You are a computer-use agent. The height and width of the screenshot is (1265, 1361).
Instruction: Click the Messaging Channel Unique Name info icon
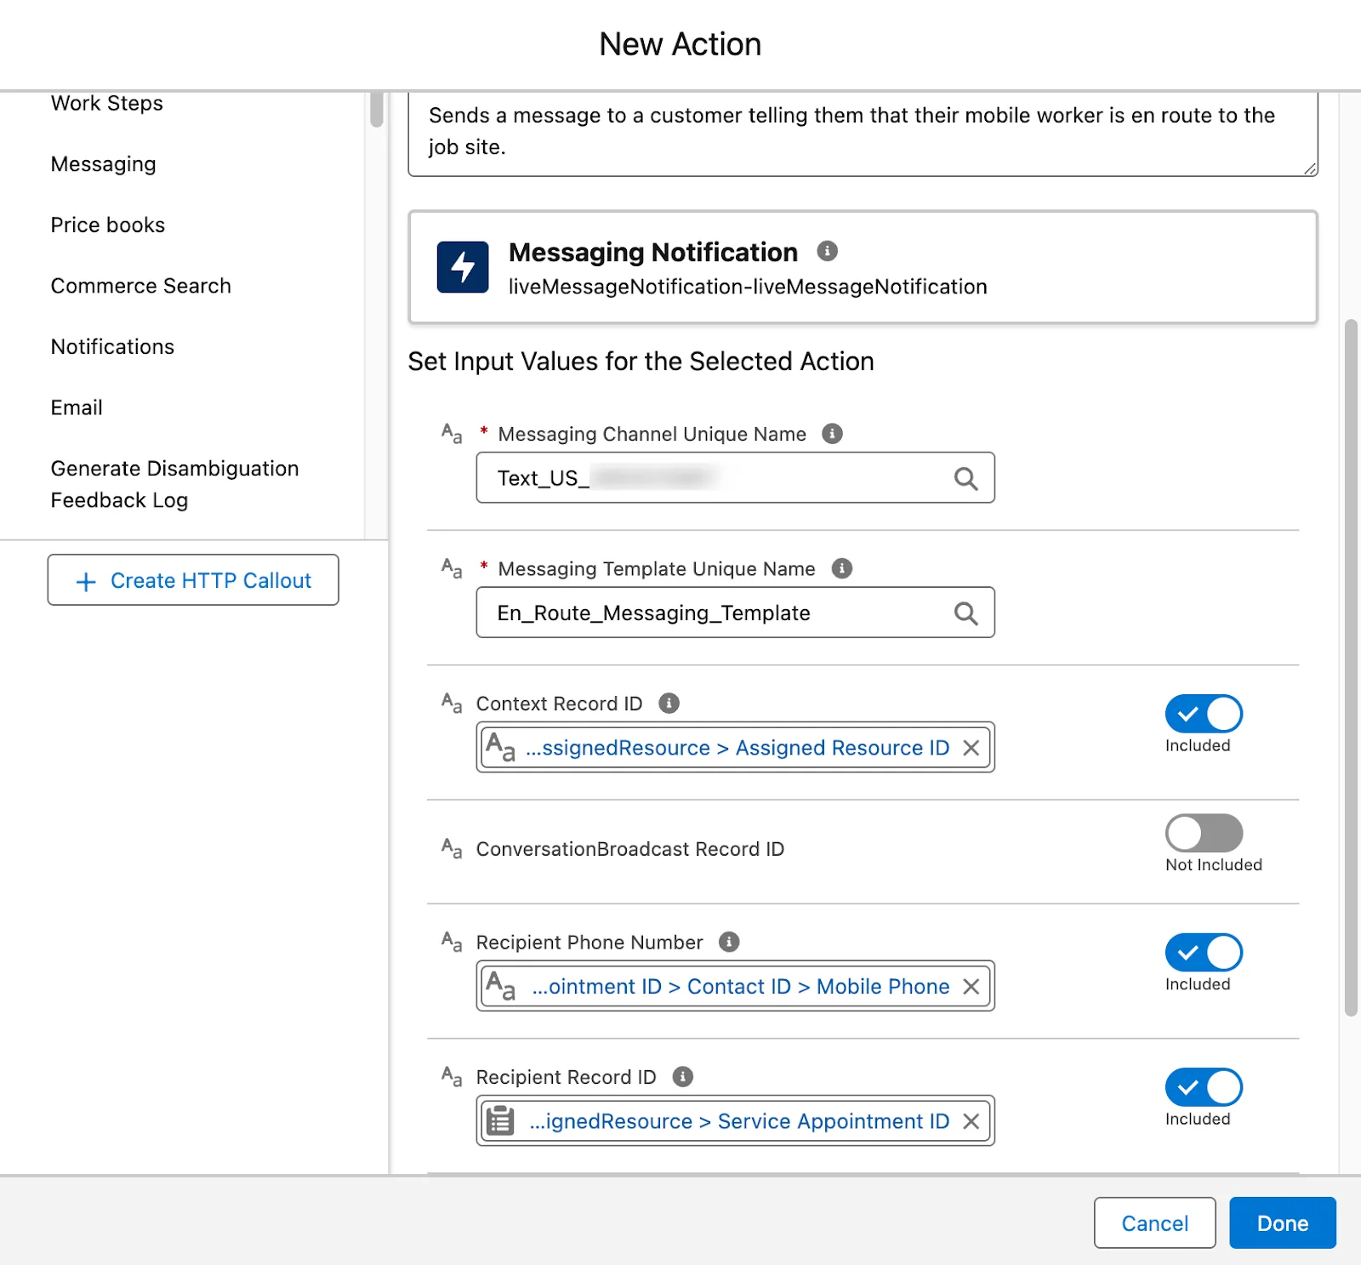[832, 434]
